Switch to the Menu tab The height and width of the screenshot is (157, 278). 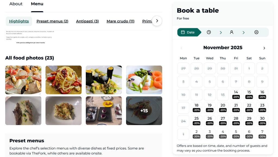[37, 4]
